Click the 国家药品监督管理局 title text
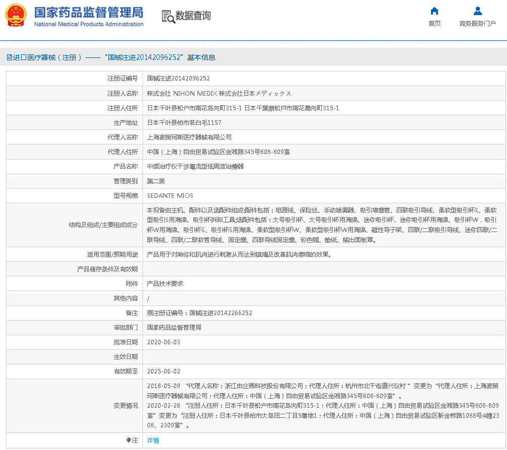This screenshot has height=450, width=507. (x=89, y=12)
